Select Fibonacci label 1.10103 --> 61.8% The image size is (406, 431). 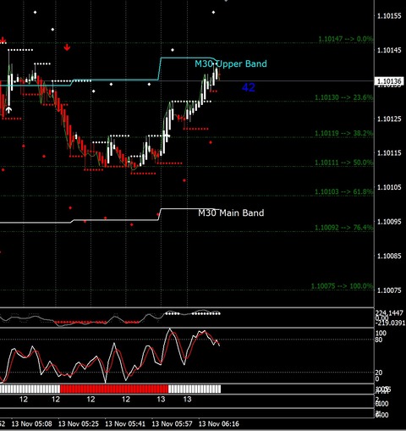343,192
